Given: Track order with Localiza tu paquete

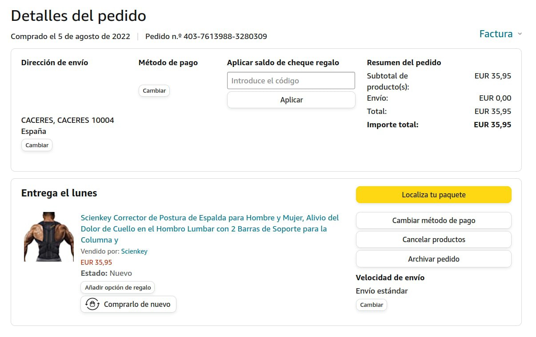Looking at the screenshot, I should 433,195.
